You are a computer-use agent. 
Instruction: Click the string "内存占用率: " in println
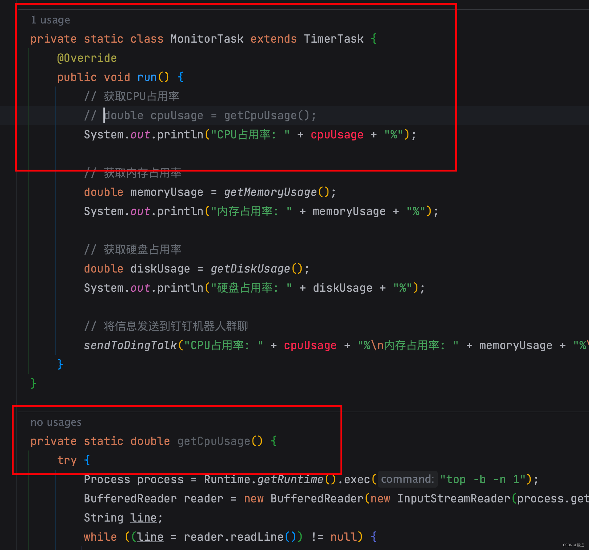(251, 211)
